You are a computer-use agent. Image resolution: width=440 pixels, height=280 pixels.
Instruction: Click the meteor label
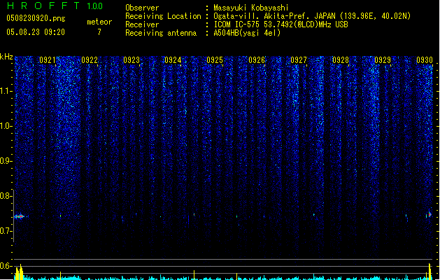[x=99, y=22]
